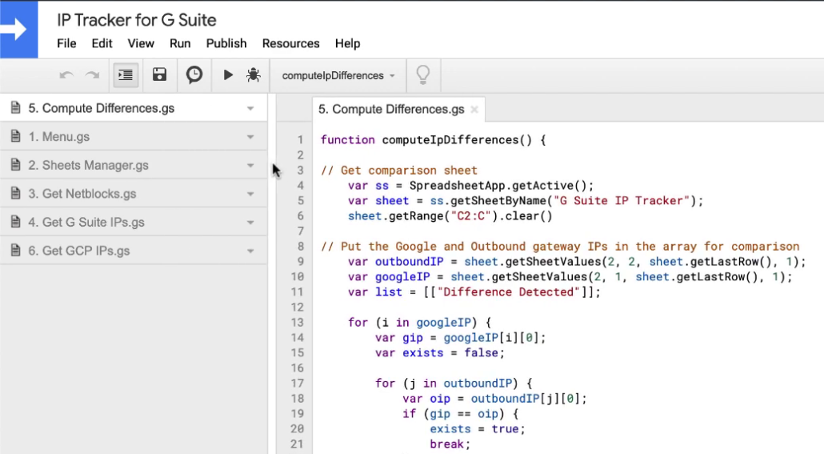Click the googleIP variable declaration on line 10
Viewport: 824px width, 454px height.
pyautogui.click(x=402, y=277)
